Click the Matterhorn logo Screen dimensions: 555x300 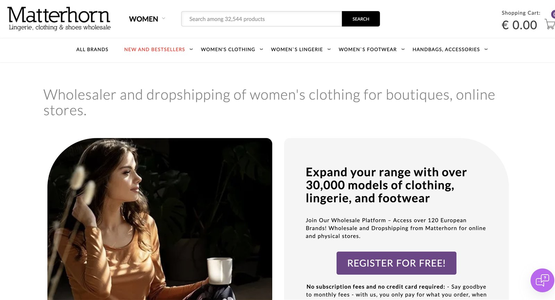point(59,19)
